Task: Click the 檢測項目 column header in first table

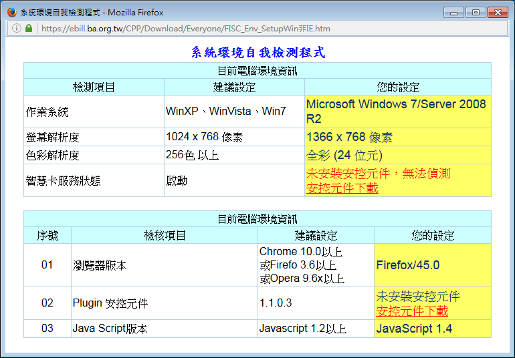Action: [94, 87]
